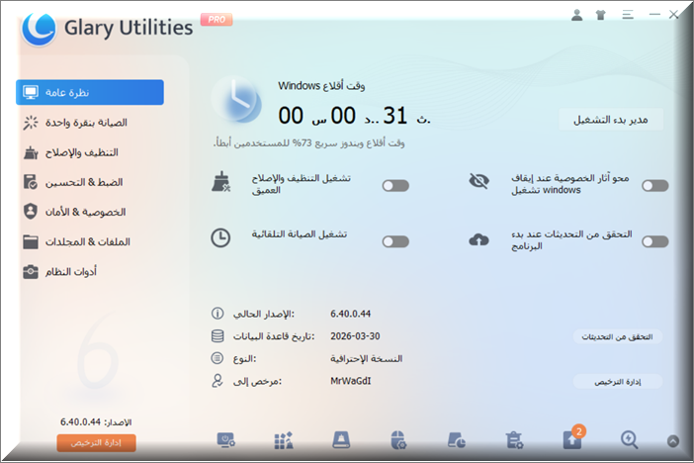Open the context menu manager mouse icon
This screenshot has width=694, height=463.
click(398, 440)
